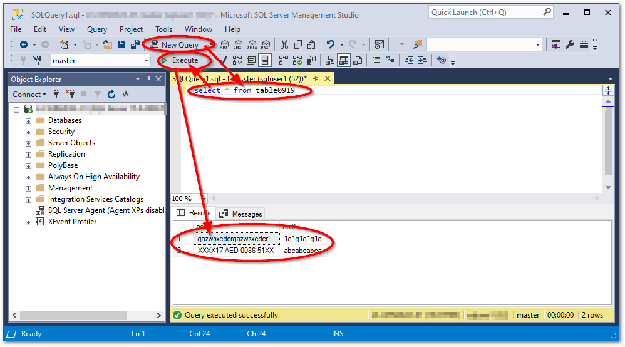This screenshot has width=625, height=347.
Task: Click the DAX query icon
Action: coord(266,44)
